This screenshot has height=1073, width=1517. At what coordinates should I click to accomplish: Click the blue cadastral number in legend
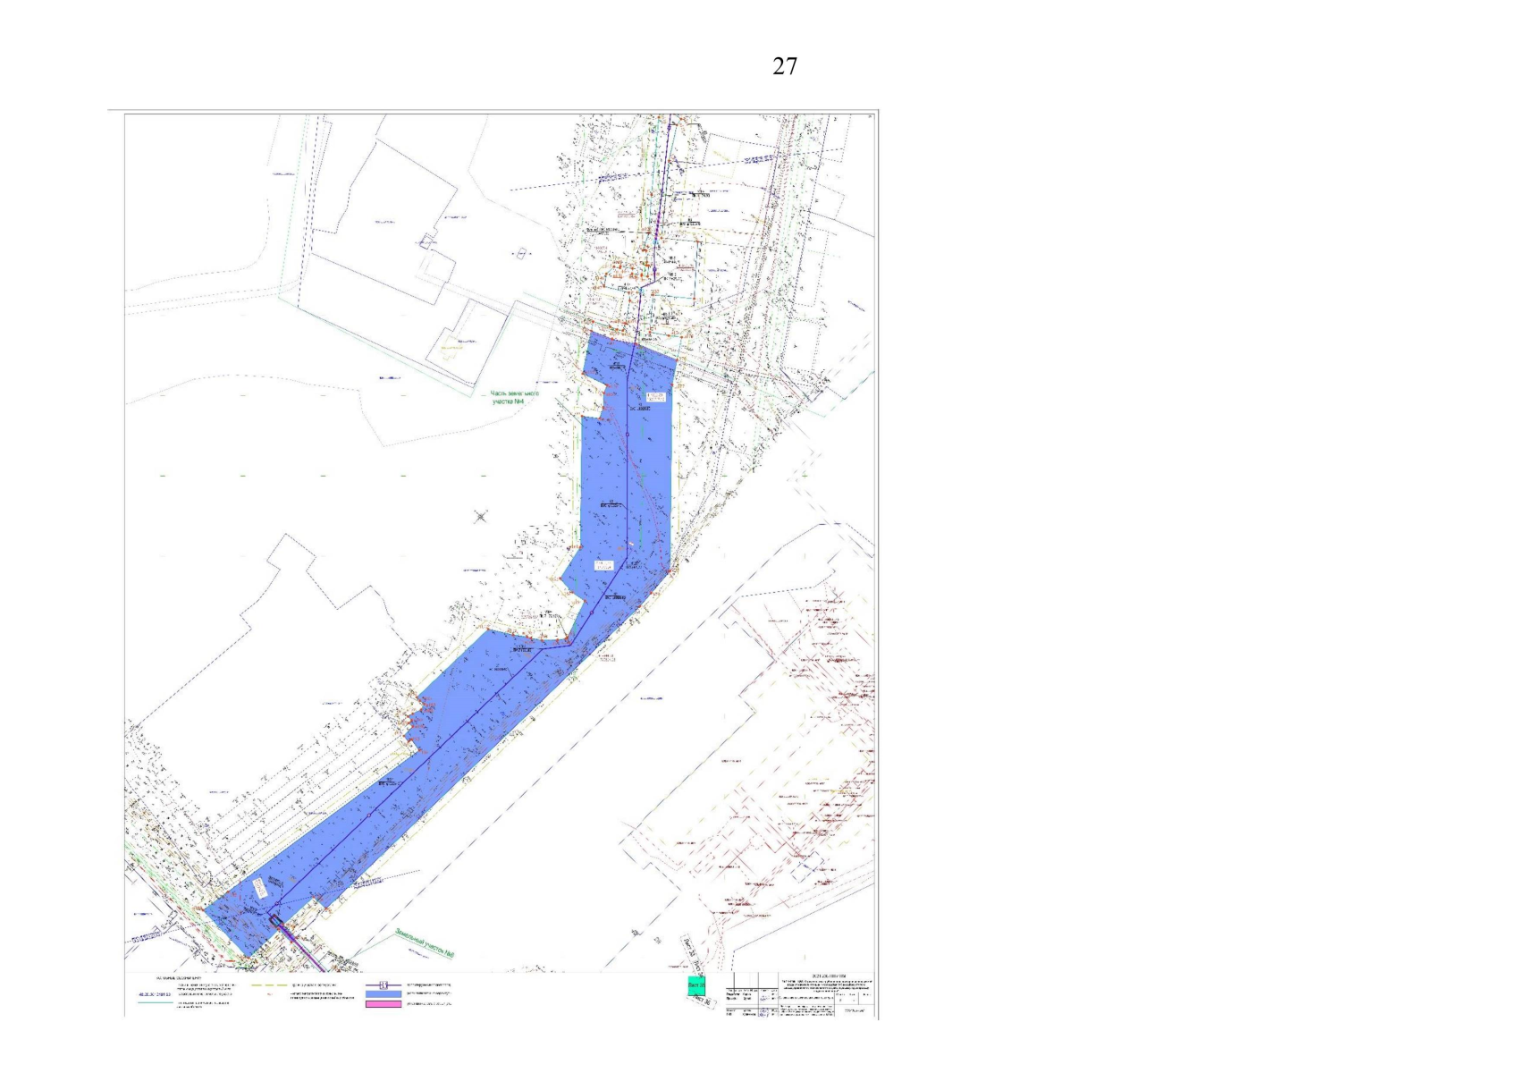pyautogui.click(x=153, y=993)
